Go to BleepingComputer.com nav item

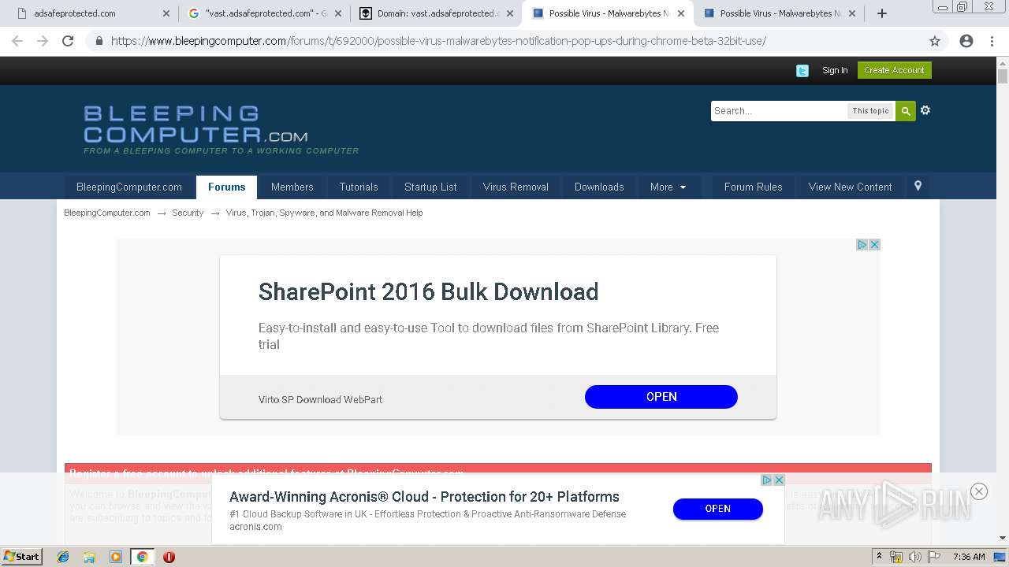(129, 187)
